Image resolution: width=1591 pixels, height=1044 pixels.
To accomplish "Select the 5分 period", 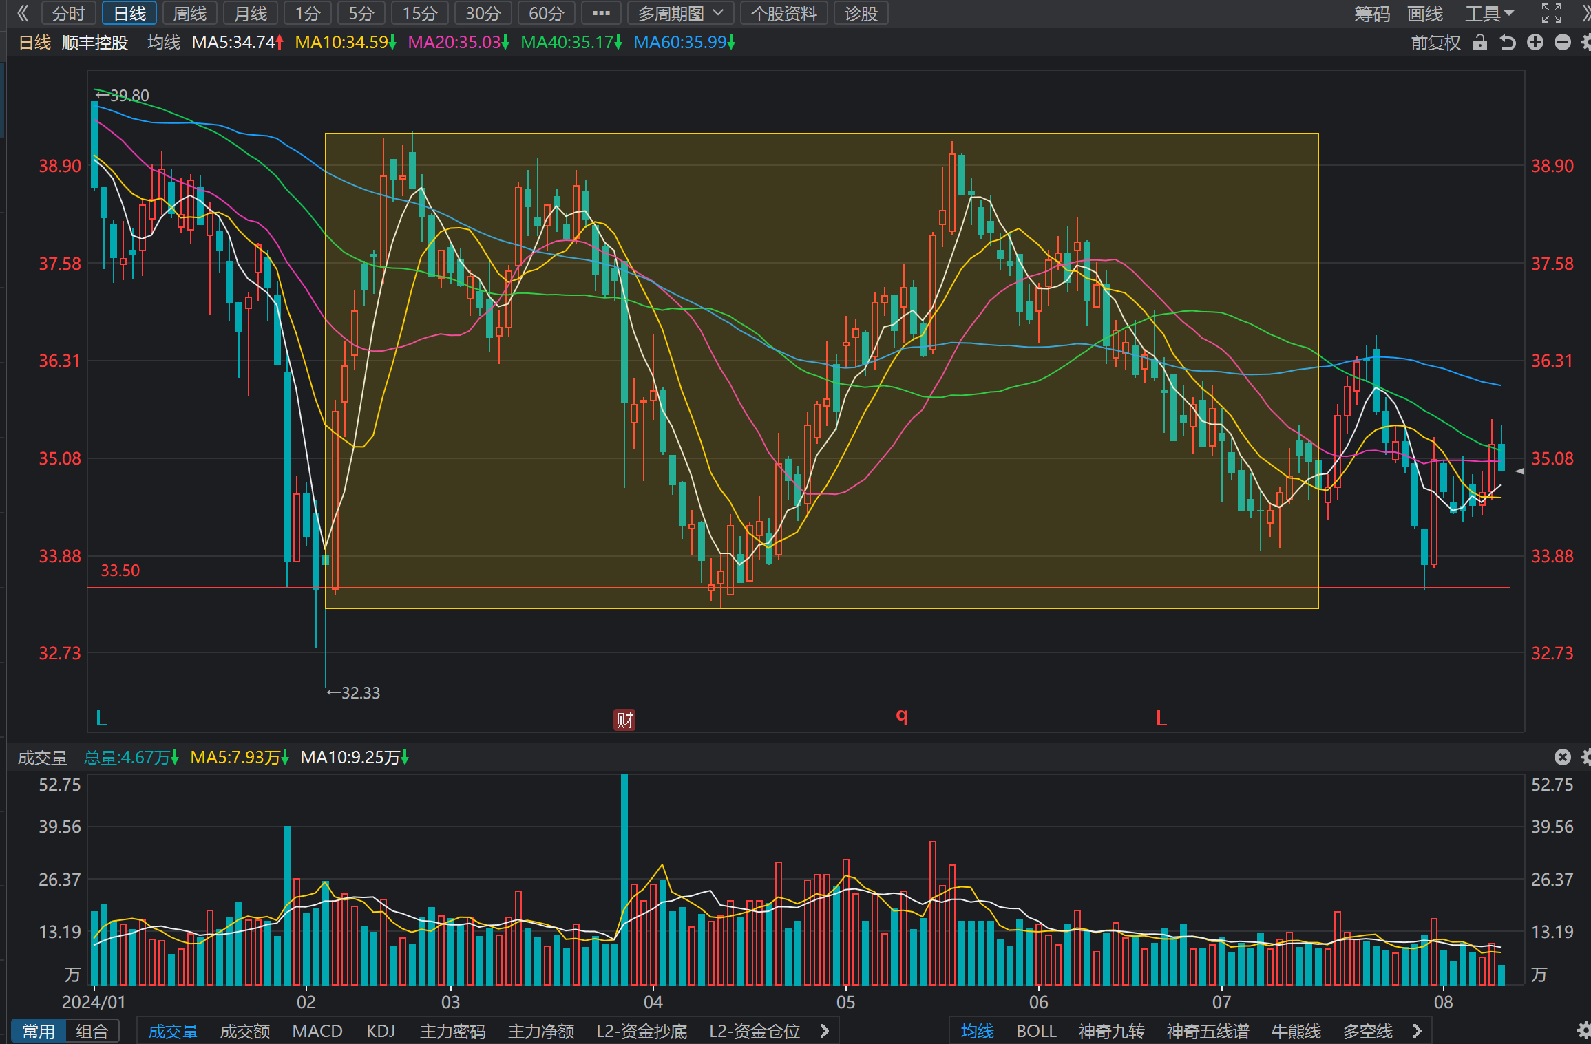I will pos(361,13).
